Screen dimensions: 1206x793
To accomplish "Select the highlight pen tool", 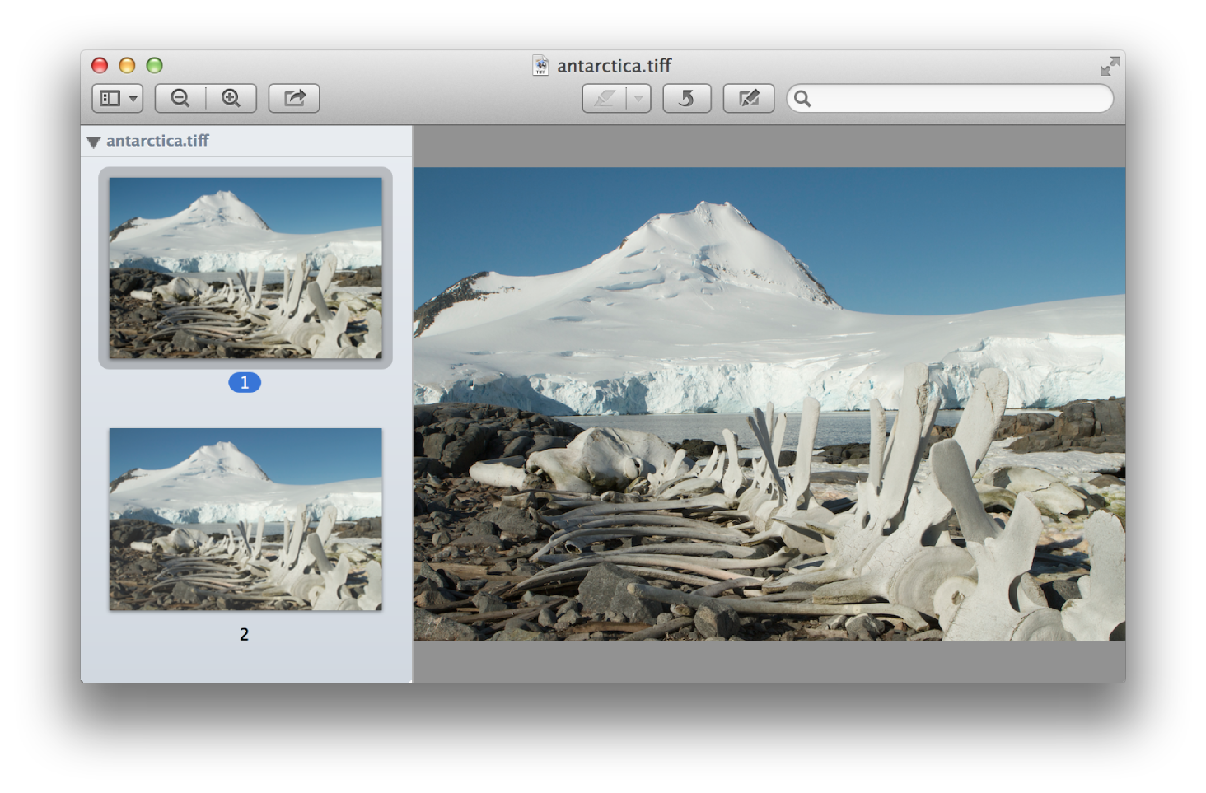I will tap(605, 99).
